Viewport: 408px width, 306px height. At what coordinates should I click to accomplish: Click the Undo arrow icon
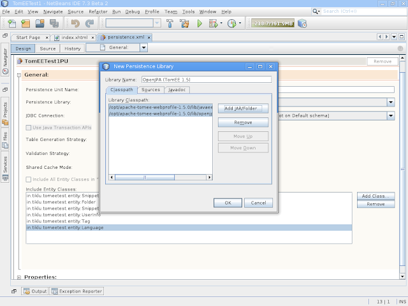coord(75,24)
